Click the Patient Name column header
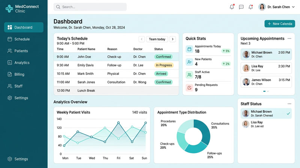This screenshot has height=168, width=300. click(x=86, y=49)
